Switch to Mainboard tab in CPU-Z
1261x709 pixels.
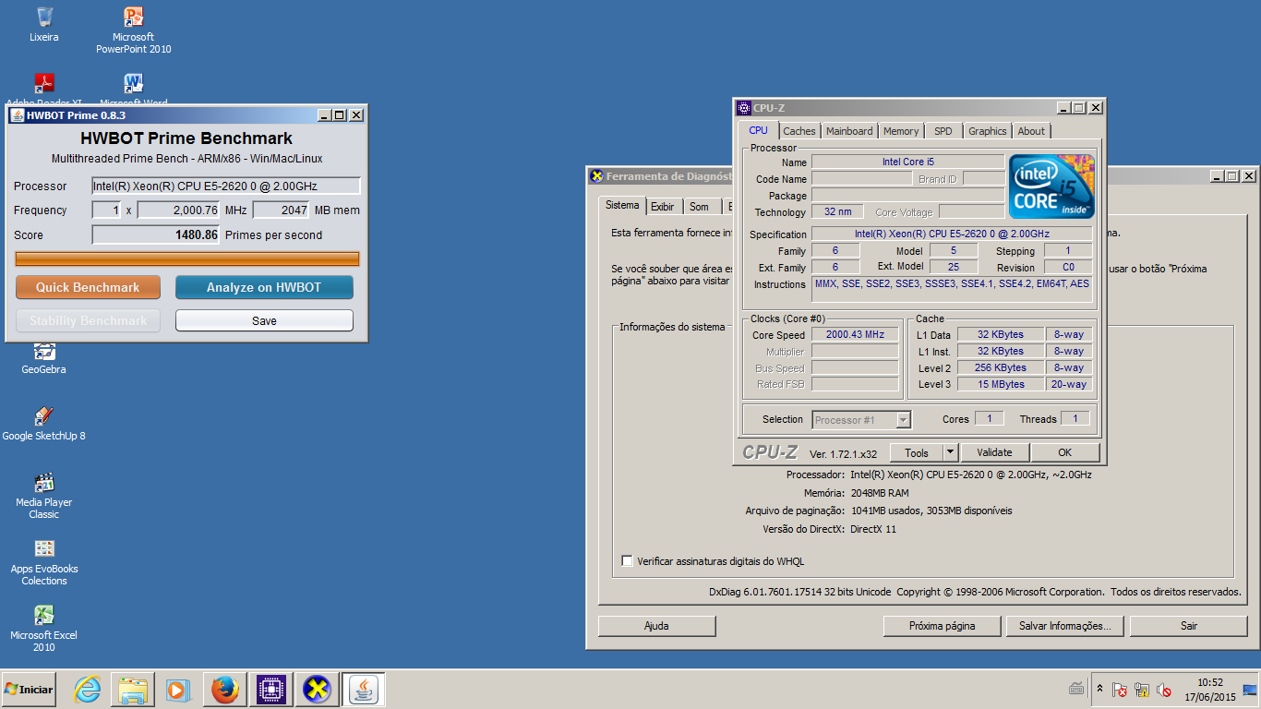849,131
